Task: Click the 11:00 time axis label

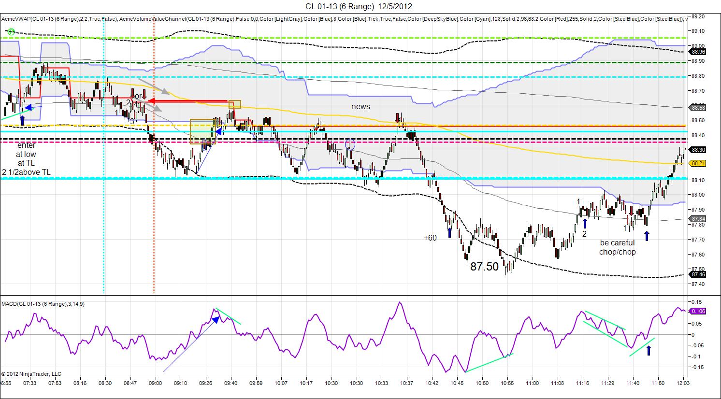Action: coord(532,383)
